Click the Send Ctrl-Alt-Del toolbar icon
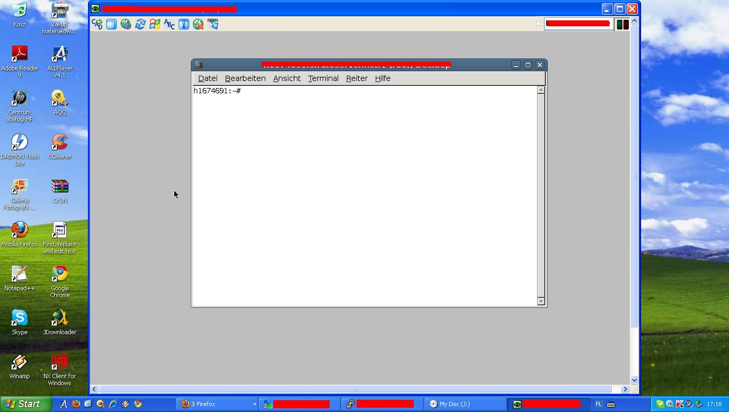The width and height of the screenshot is (729, 412). 97,24
